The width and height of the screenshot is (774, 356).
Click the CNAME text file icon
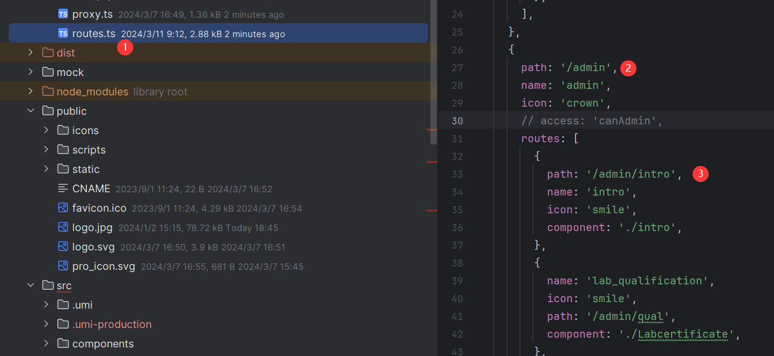point(63,189)
